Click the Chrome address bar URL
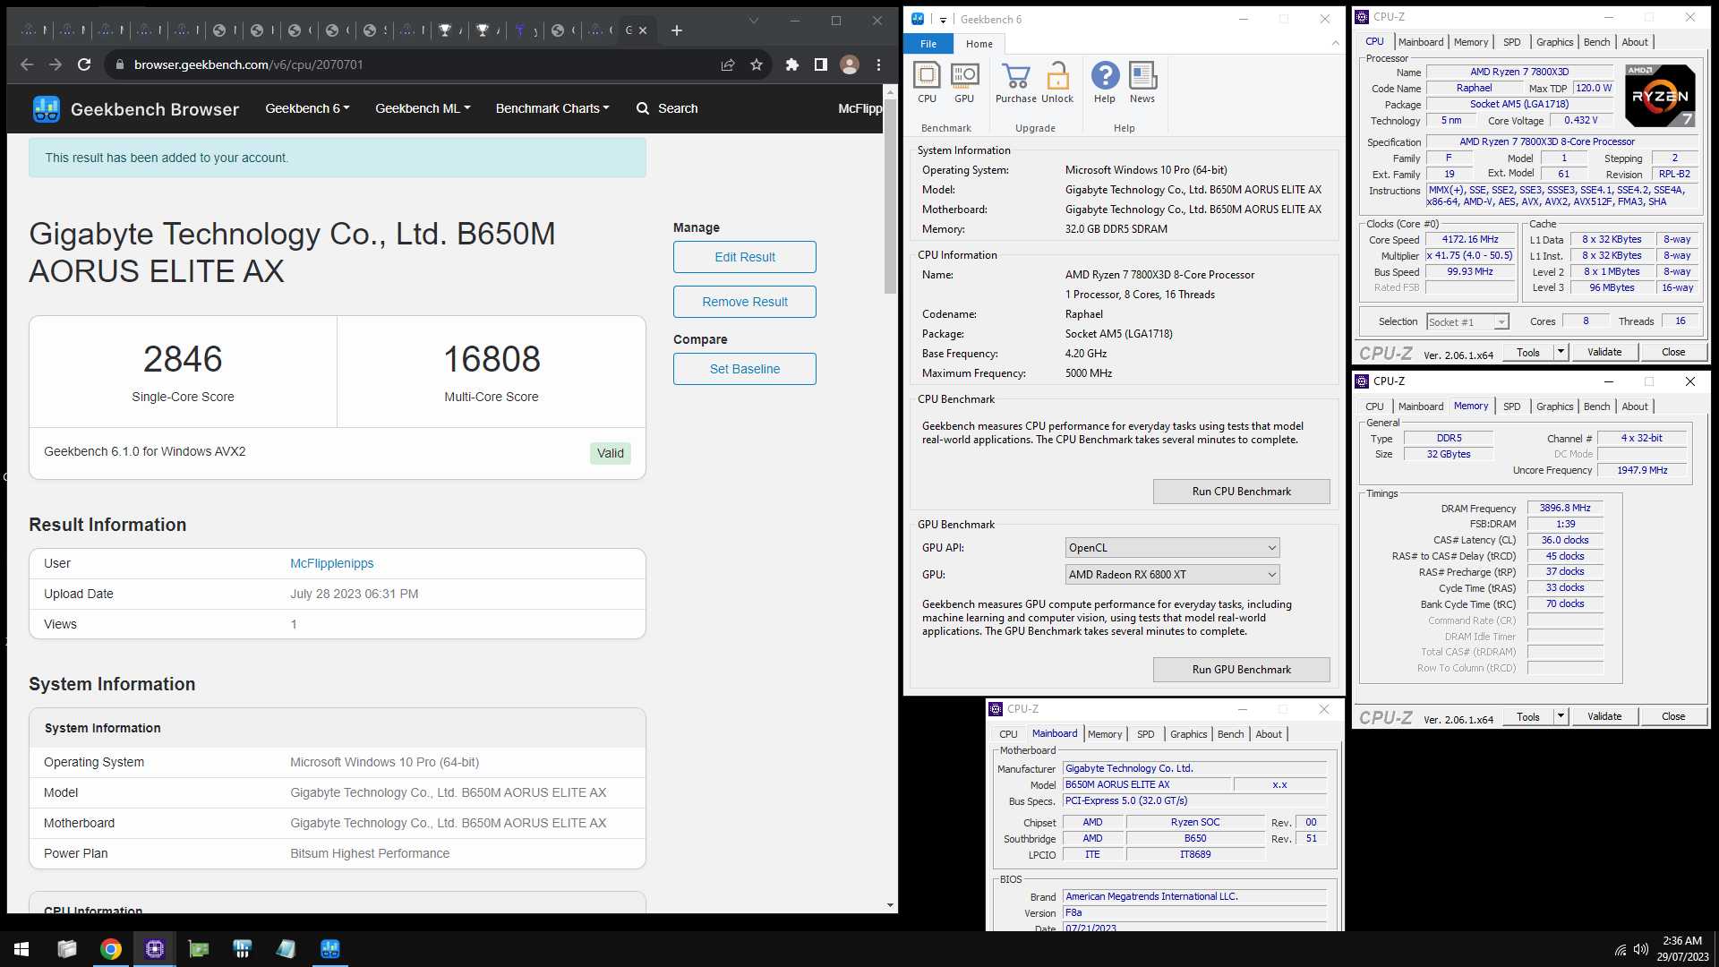 coord(248,64)
